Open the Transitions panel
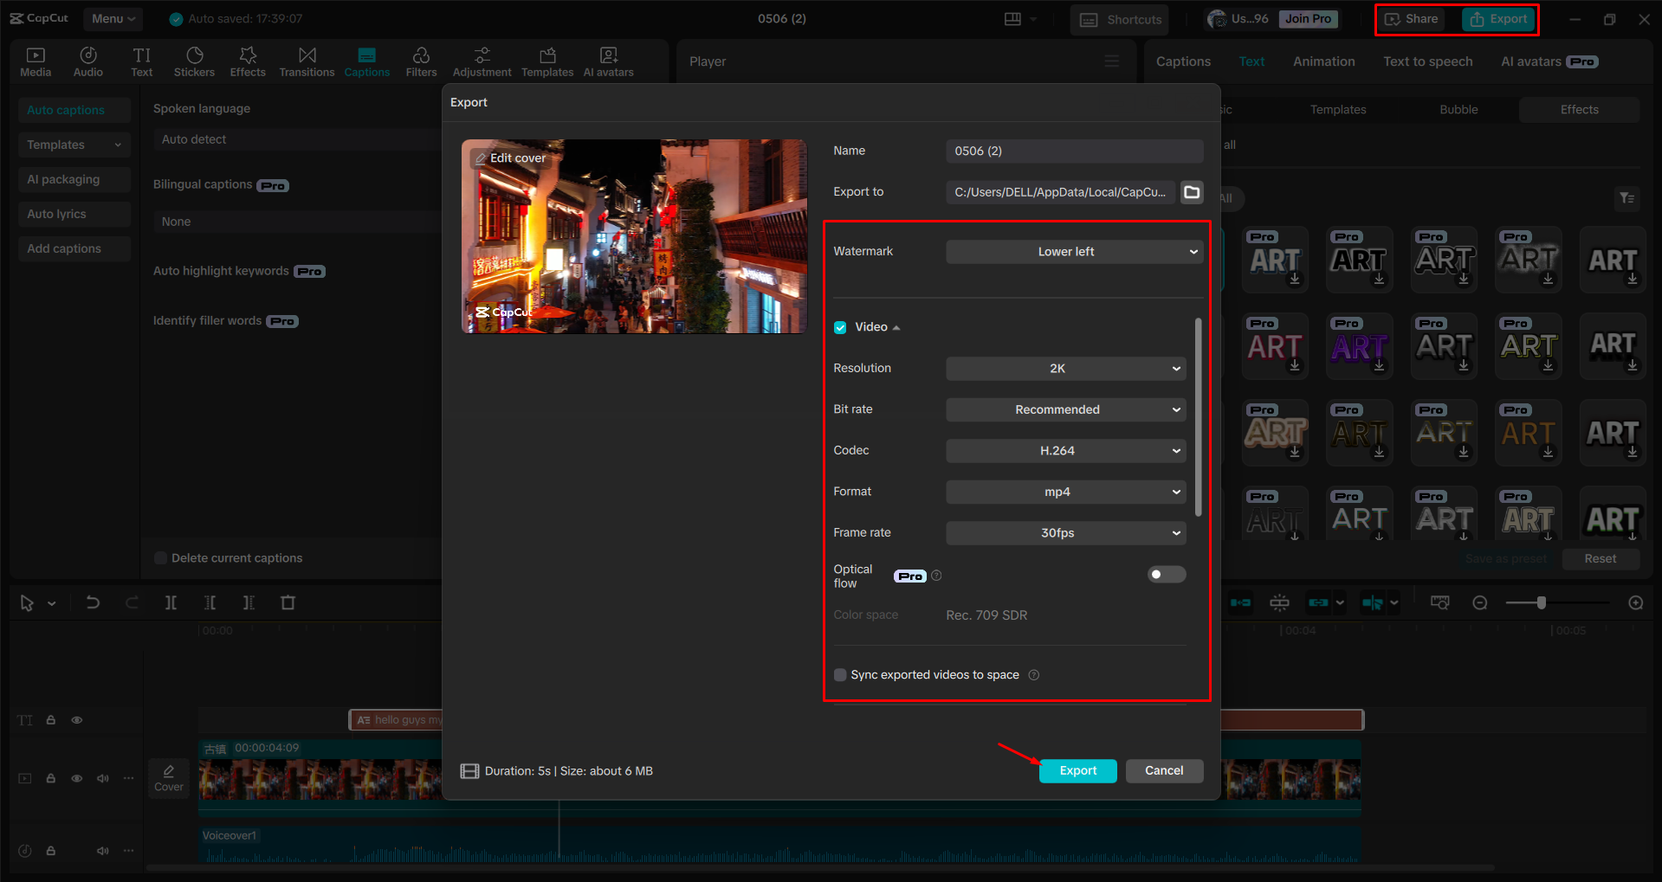This screenshot has height=882, width=1662. (x=307, y=61)
